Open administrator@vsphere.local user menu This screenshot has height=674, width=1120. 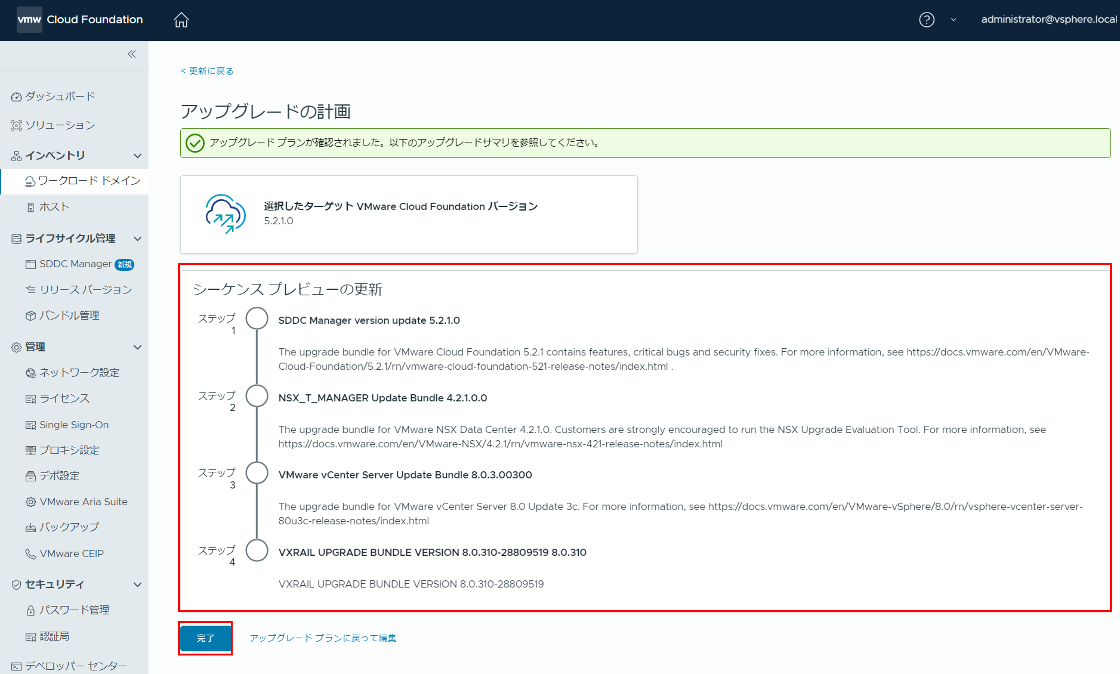[x=1049, y=19]
